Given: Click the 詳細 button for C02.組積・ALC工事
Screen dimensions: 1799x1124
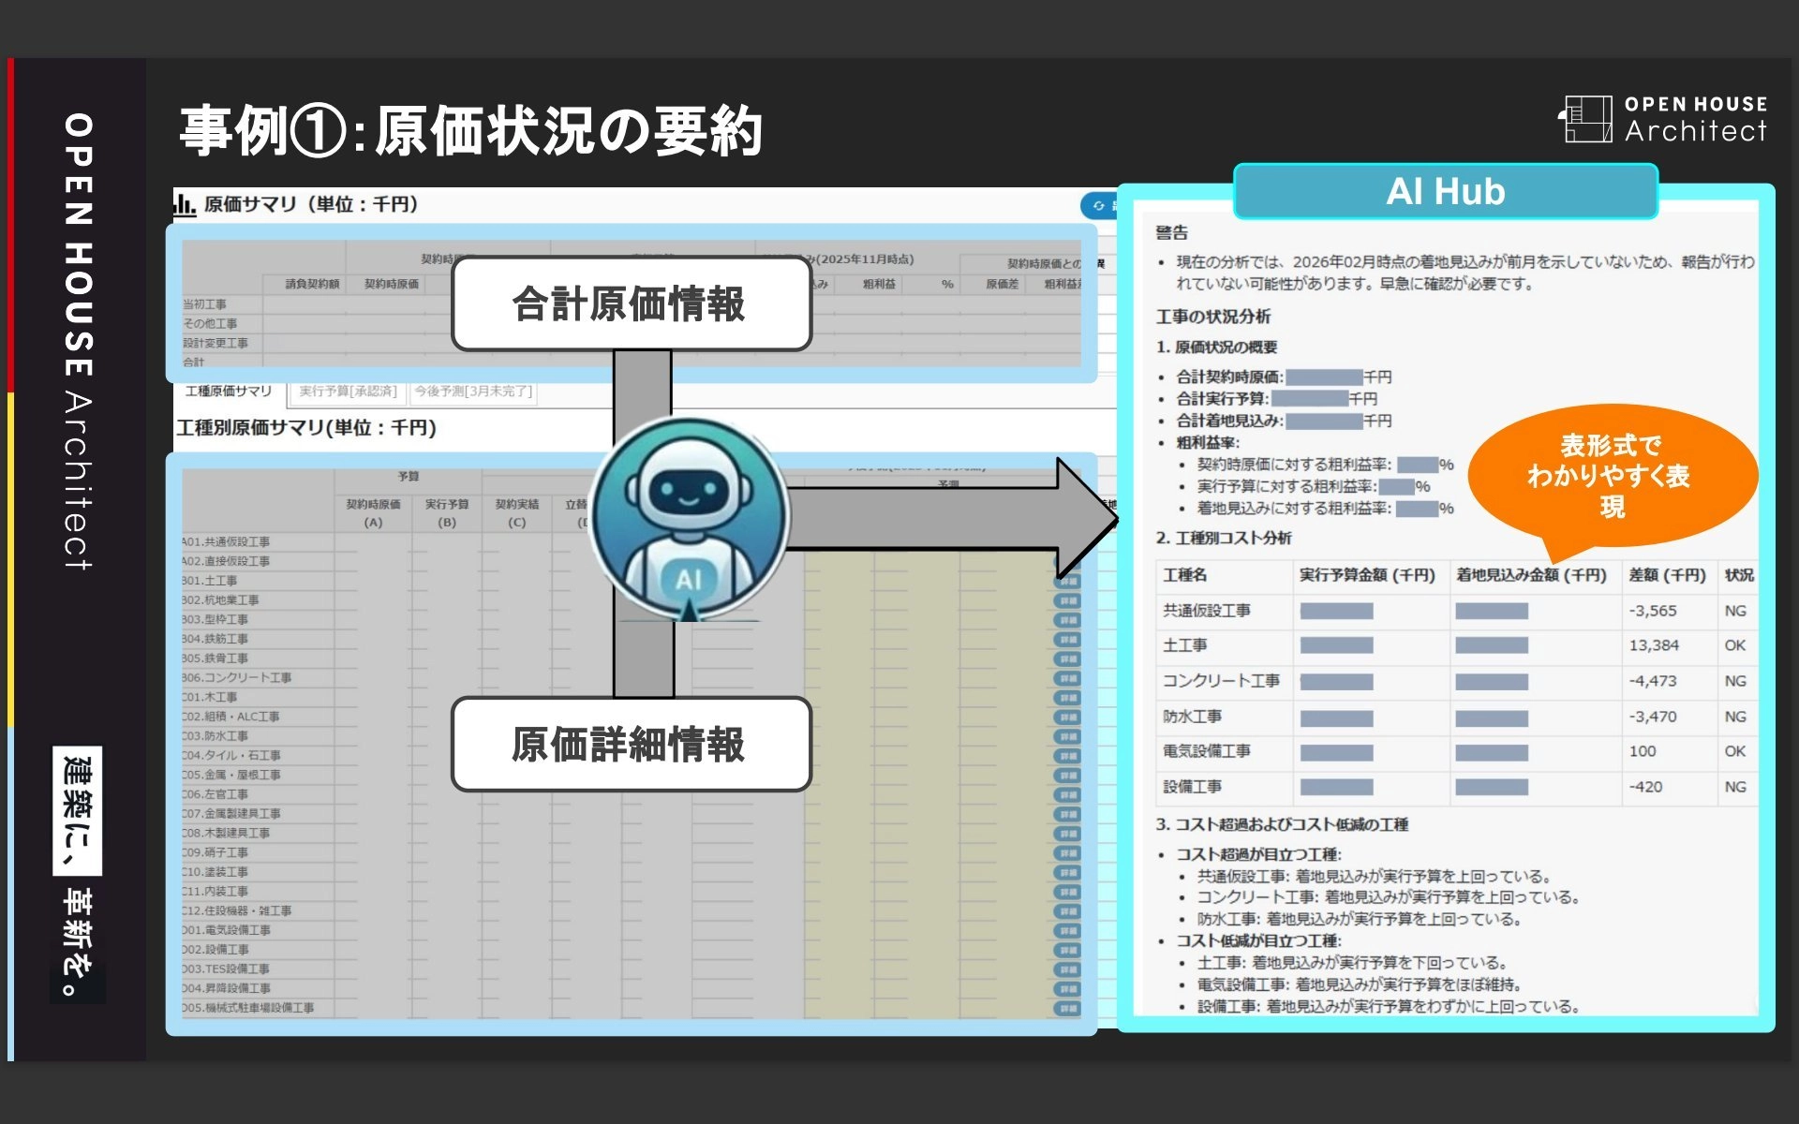Looking at the screenshot, I should point(1067,717).
